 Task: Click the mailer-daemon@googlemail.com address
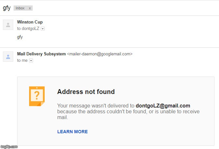[100, 54]
